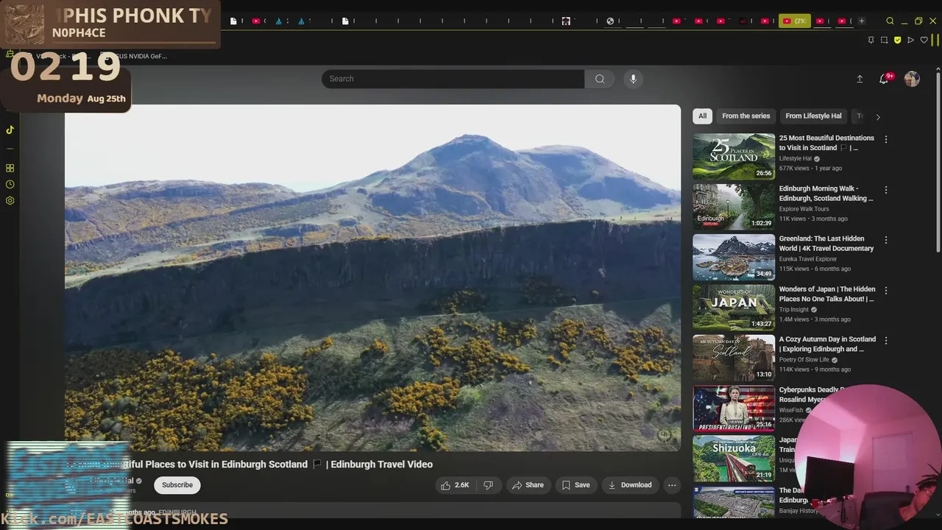Open title 25 Most Beautiful Destinations to Visit
This screenshot has width=942, height=530.
coord(826,143)
